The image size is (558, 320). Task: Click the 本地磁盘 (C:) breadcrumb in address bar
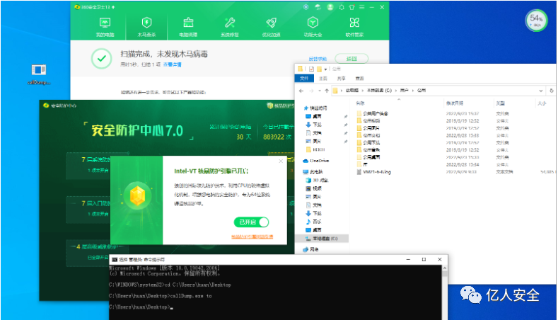point(379,91)
